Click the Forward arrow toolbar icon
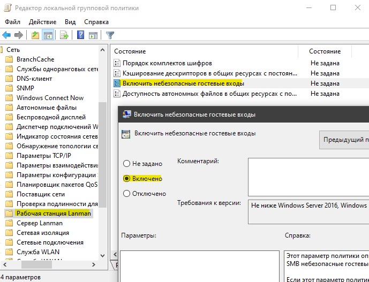 tap(19, 35)
